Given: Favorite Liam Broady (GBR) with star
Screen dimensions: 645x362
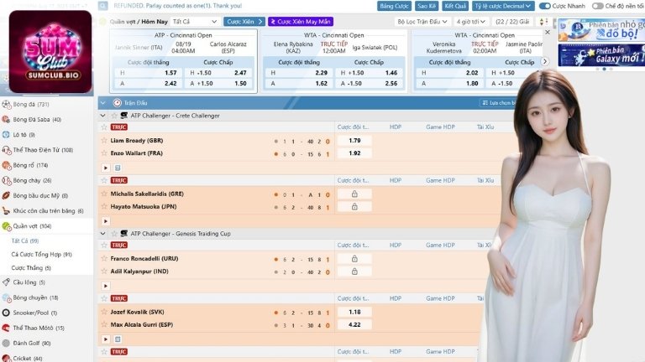Looking at the screenshot, I should coord(104,141).
